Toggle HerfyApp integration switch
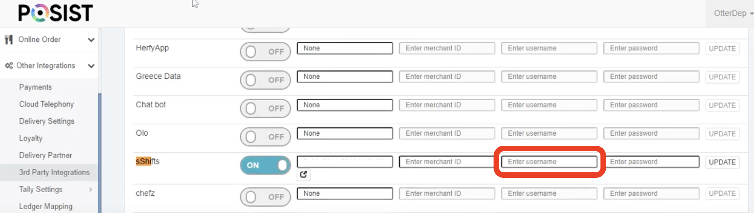The image size is (754, 213). coord(265,51)
